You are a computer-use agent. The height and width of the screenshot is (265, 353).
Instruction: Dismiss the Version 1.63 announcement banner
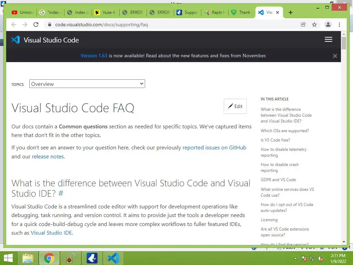click(335, 56)
